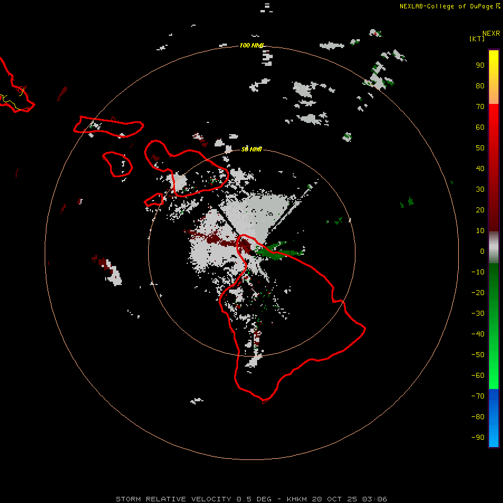This screenshot has width=503, height=503.
Task: Click the -70 value on the velocity scale
Action: [x=478, y=396]
